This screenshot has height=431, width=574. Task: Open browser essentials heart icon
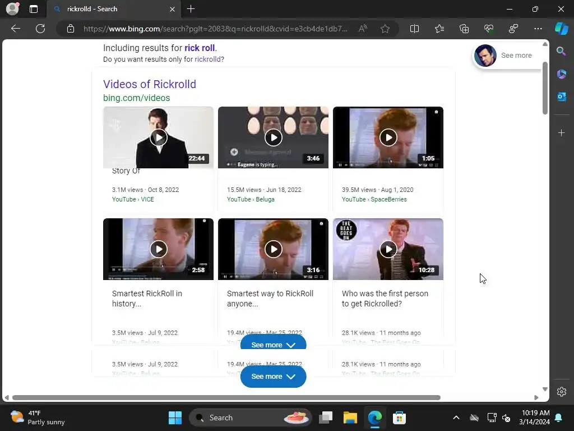coord(489,29)
